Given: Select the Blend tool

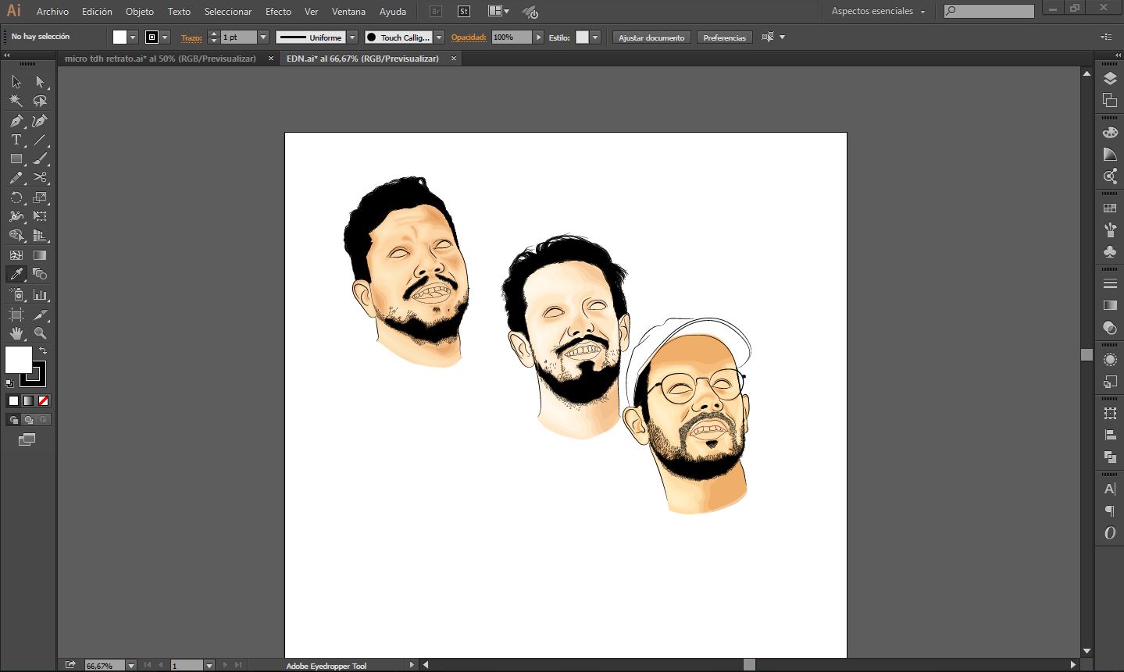Looking at the screenshot, I should point(40,274).
